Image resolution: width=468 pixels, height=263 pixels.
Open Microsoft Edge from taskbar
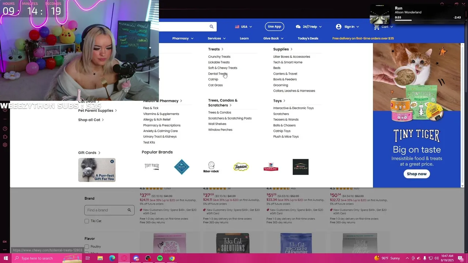pyautogui.click(x=112, y=258)
